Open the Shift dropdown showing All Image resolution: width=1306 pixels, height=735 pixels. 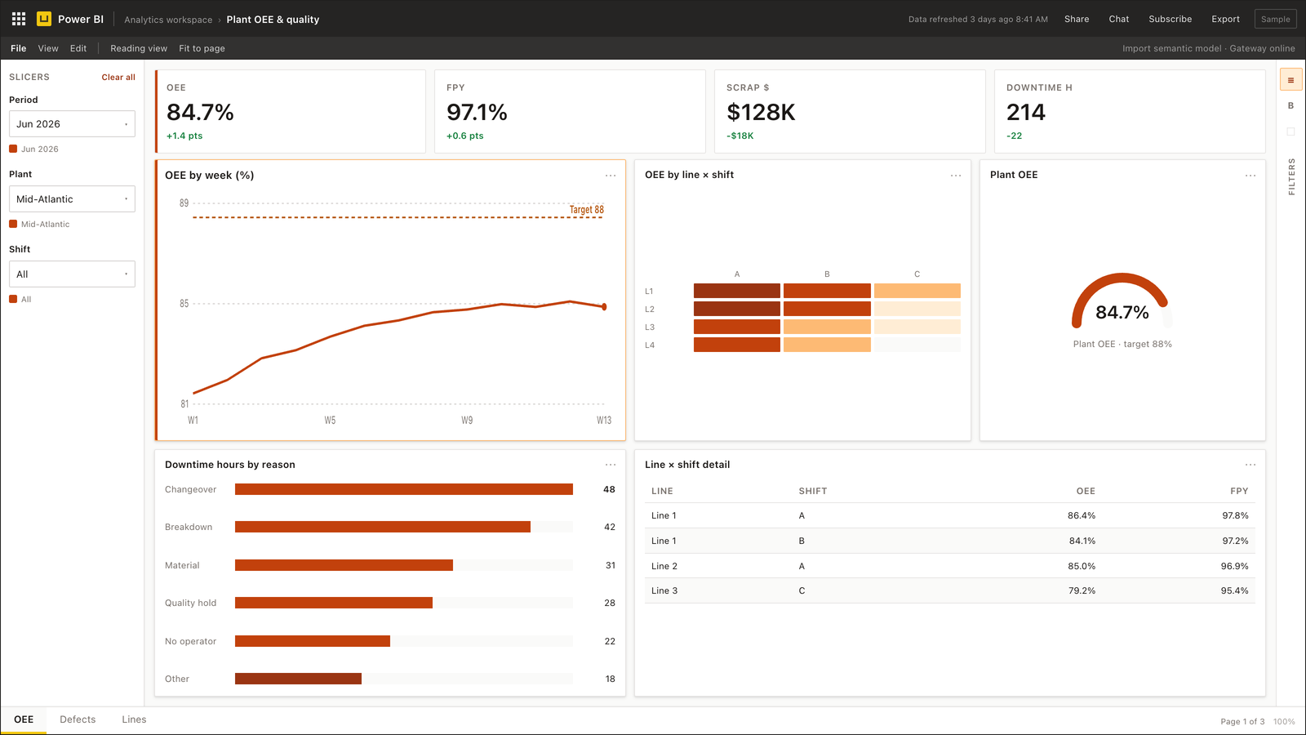coord(72,274)
